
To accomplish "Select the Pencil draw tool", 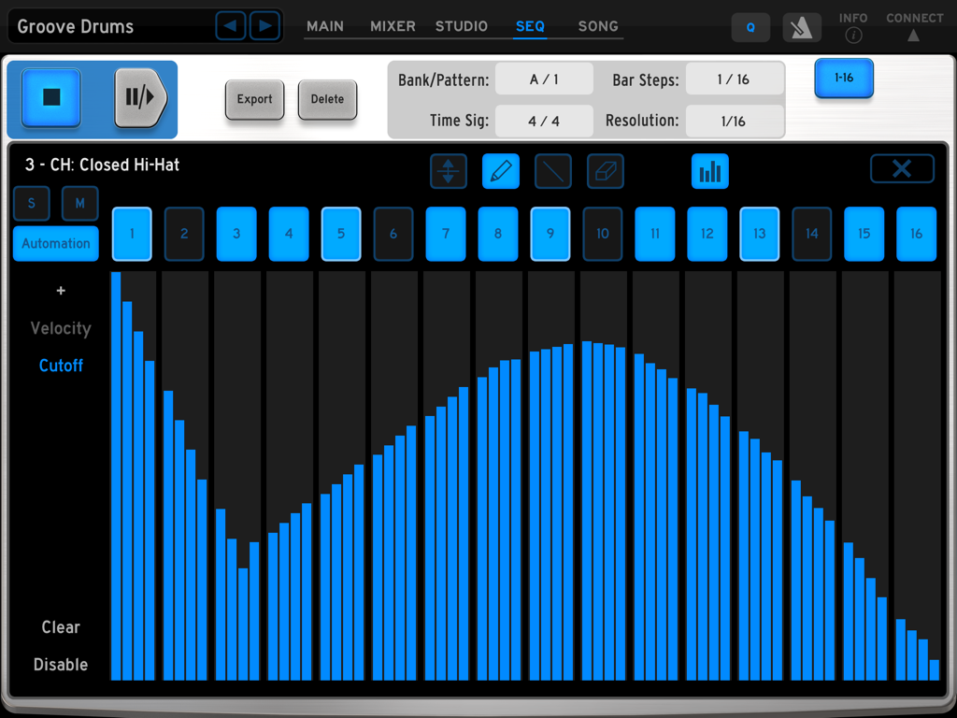I will (501, 171).
